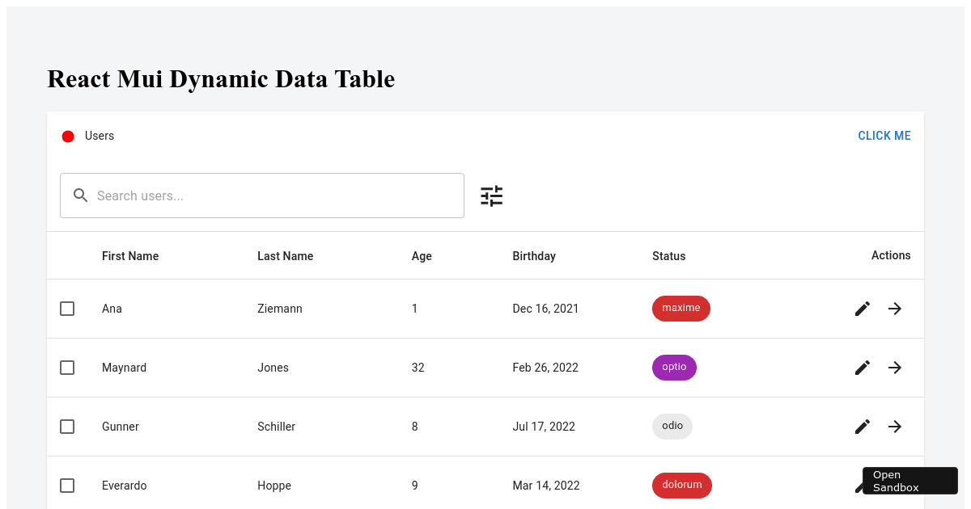Click the arrow action for Gunner Schiller
Screen dimensions: 971x509
coord(894,426)
